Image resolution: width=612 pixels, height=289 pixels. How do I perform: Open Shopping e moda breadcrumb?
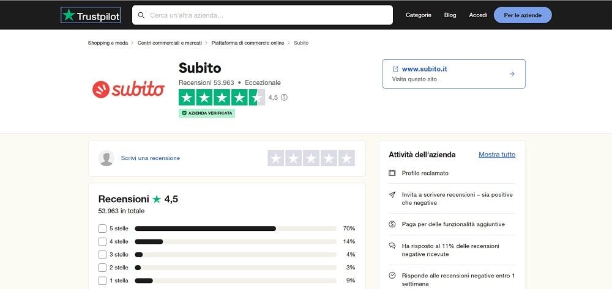pos(108,43)
